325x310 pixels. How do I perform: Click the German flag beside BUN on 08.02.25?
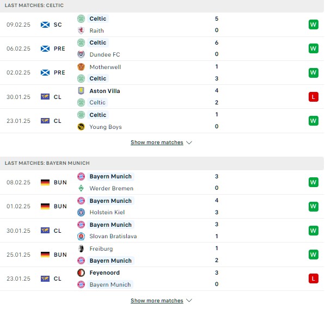(x=45, y=182)
